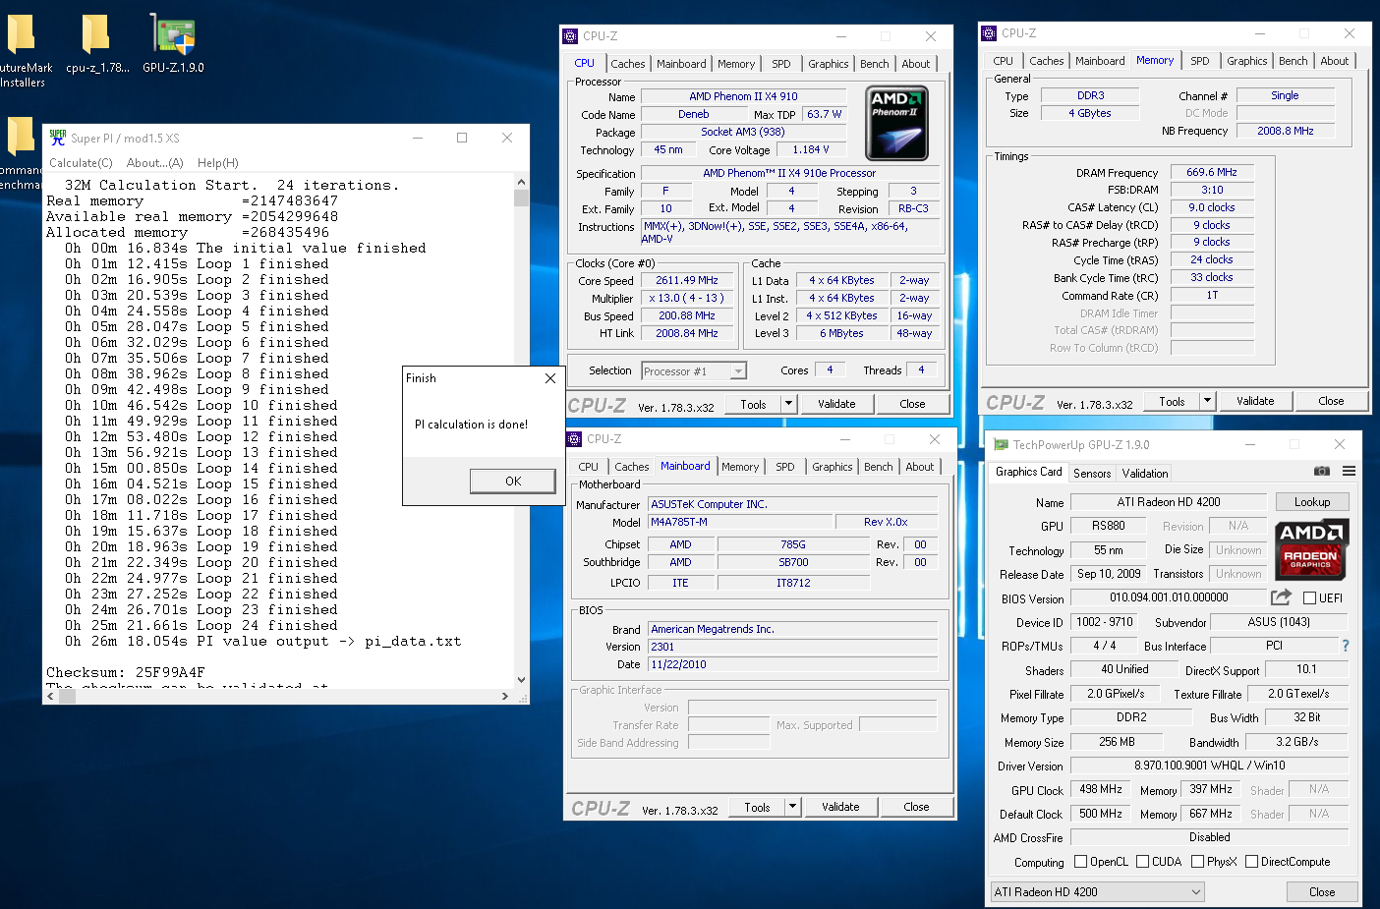Click the Socket AM3 (938) package value

(x=743, y=133)
